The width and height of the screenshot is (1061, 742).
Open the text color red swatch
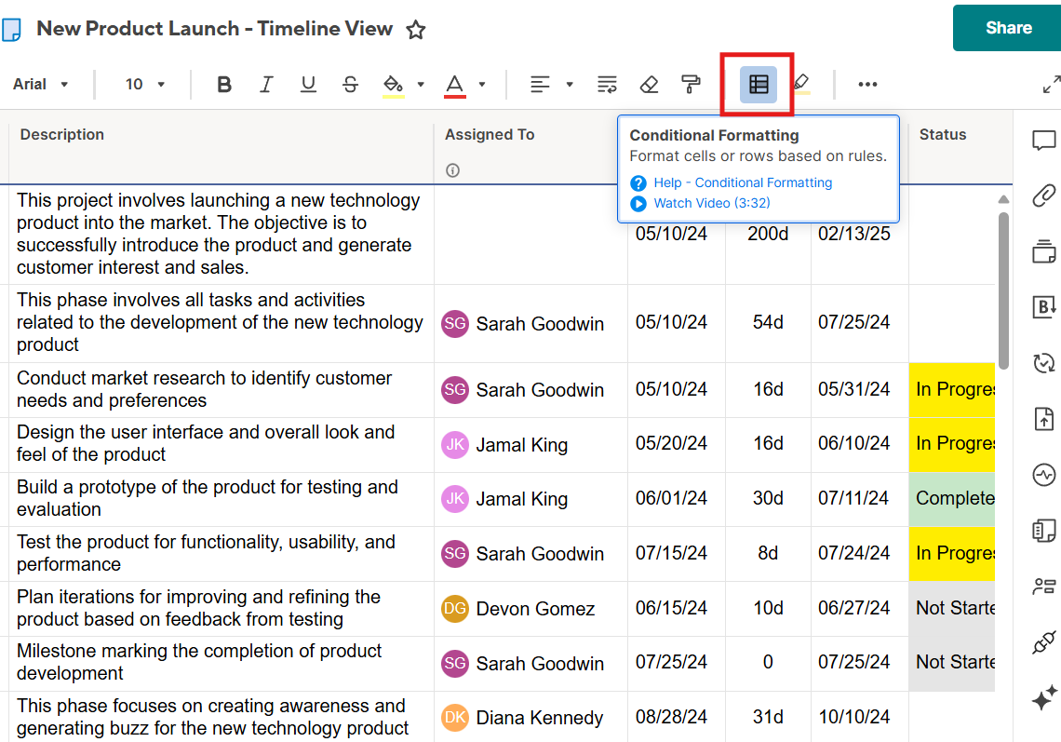click(454, 85)
